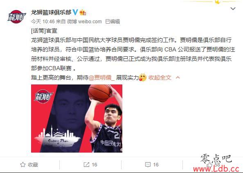Click the comment count 16
Screen dimensions: 243x173
(x=156, y=165)
